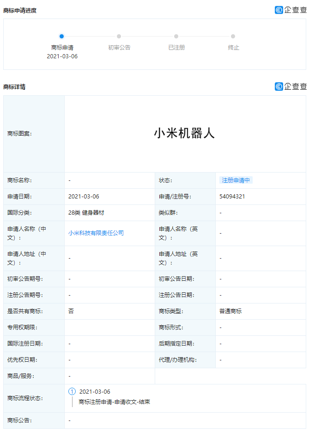The width and height of the screenshot is (309, 433).
Task: Click the gray dot above 终止
Action: [233, 36]
